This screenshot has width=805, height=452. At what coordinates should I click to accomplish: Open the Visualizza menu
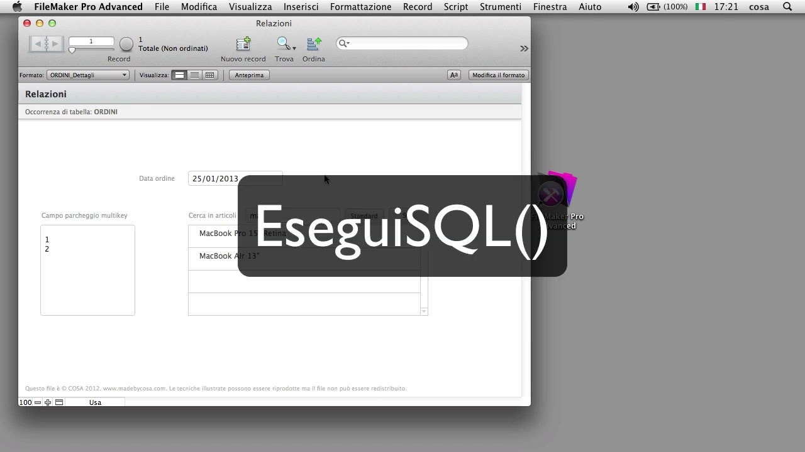click(250, 7)
